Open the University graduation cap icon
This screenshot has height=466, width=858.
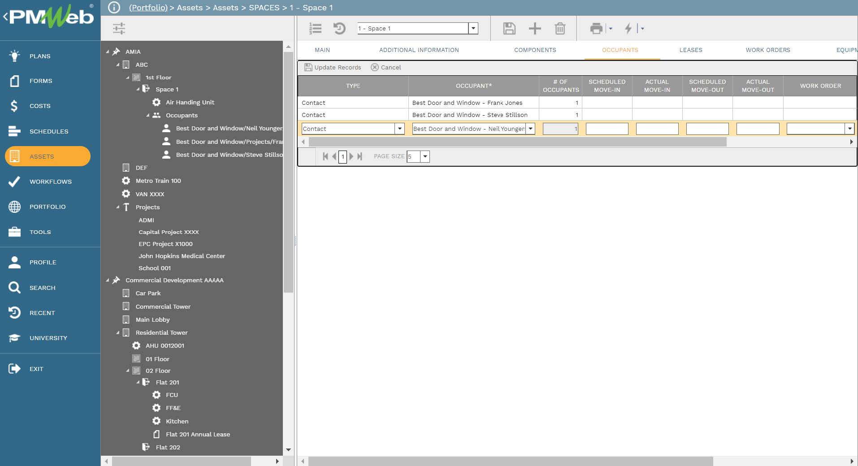[x=14, y=338]
